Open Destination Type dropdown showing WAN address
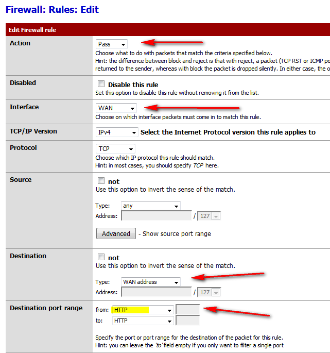This screenshot has width=330, height=353. 150,282
